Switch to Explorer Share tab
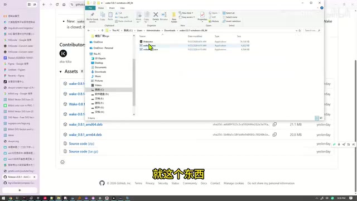 tap(112, 8)
